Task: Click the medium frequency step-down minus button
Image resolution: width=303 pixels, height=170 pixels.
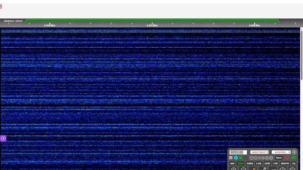Action: pos(256,158)
